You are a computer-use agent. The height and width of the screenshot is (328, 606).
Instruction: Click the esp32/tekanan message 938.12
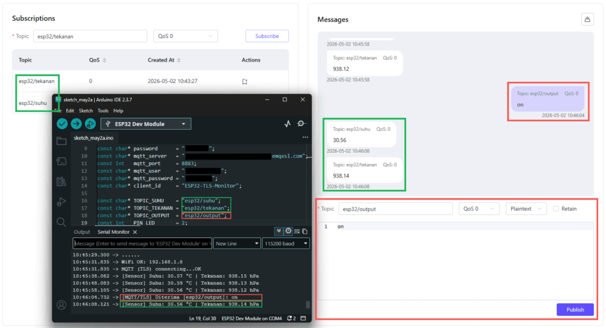tap(365, 63)
